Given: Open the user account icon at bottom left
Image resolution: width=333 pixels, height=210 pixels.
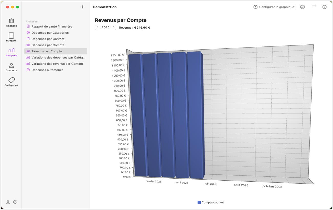Looking at the screenshot, I should (8, 202).
